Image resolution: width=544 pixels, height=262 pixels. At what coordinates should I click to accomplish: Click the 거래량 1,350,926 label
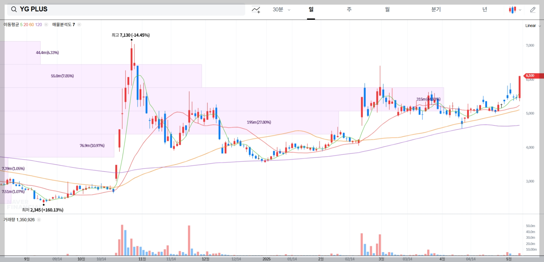[x=19, y=220]
